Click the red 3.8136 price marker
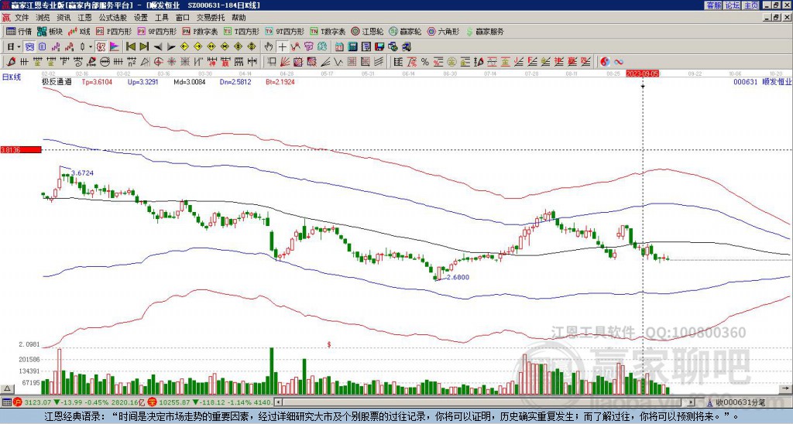Viewport: 793px width, 424px height. [x=20, y=149]
